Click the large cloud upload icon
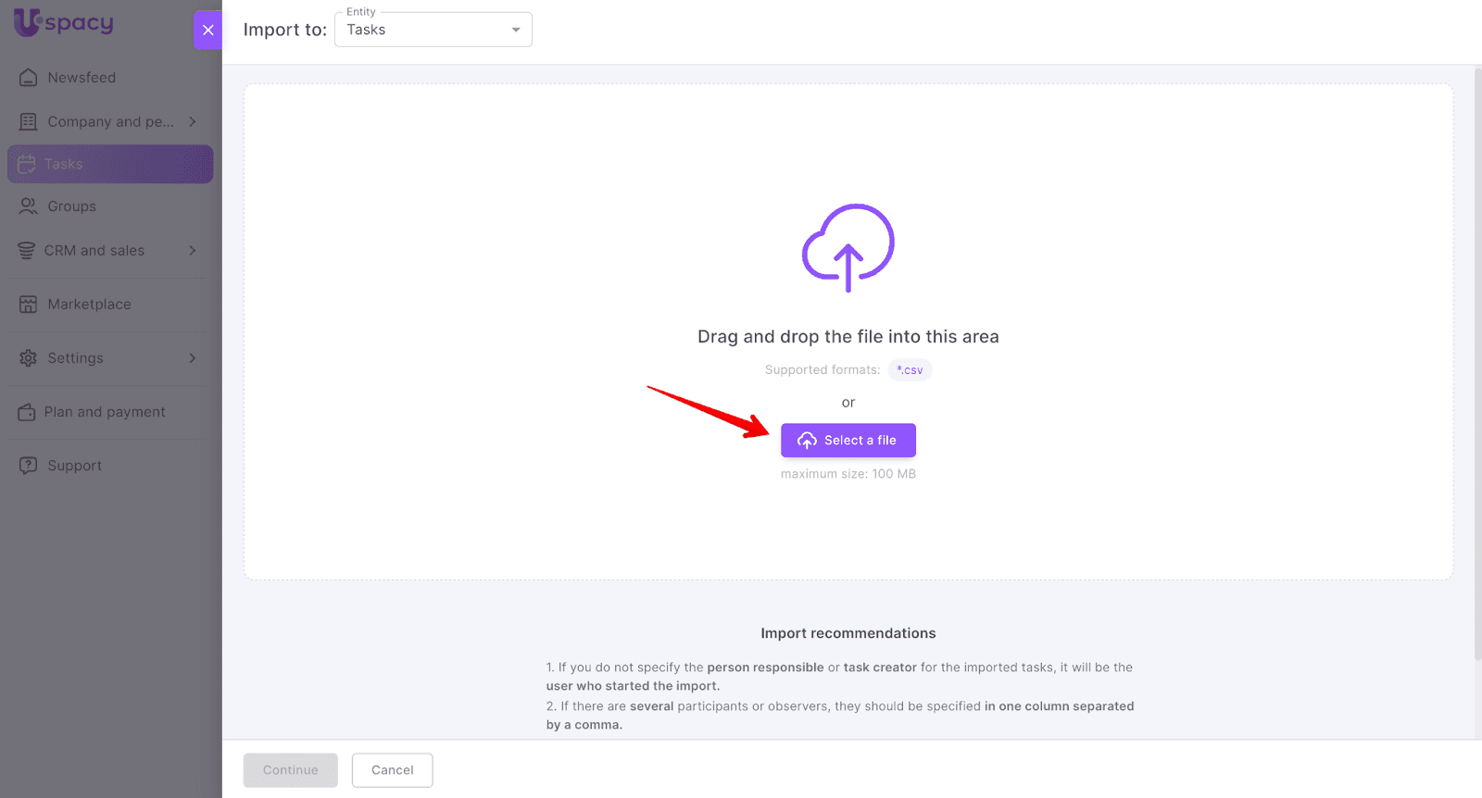Image resolution: width=1482 pixels, height=798 pixels. [x=848, y=247]
